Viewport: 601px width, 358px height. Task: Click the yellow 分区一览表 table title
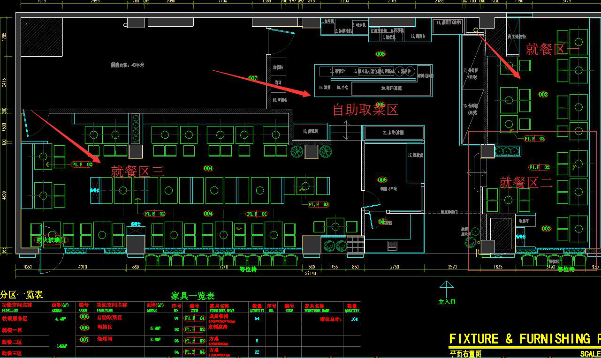(x=22, y=295)
